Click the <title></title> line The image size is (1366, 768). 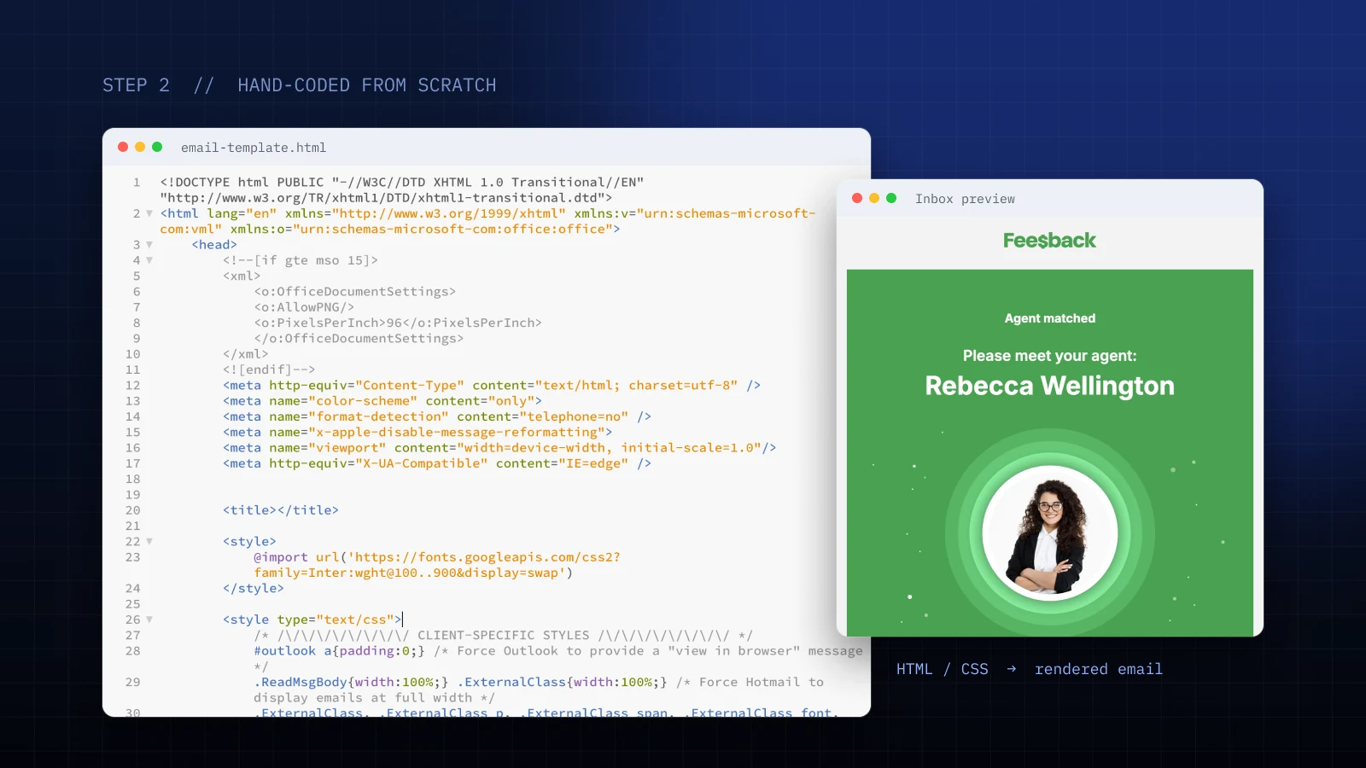point(281,510)
